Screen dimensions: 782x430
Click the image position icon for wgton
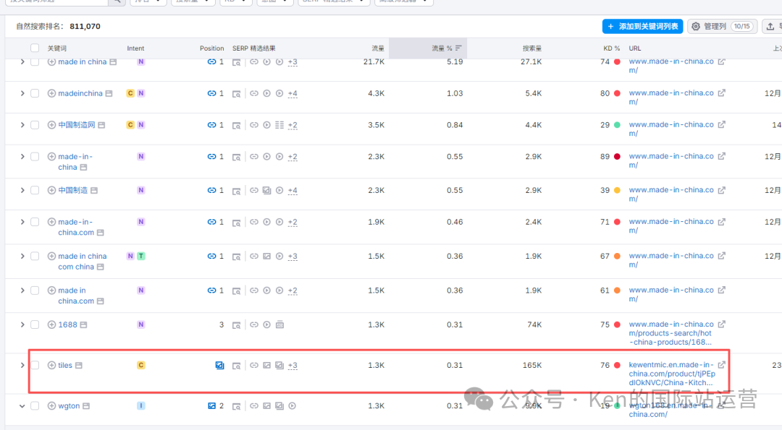(x=211, y=406)
